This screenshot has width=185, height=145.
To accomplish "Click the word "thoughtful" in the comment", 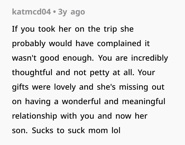I will (x=32, y=72).
